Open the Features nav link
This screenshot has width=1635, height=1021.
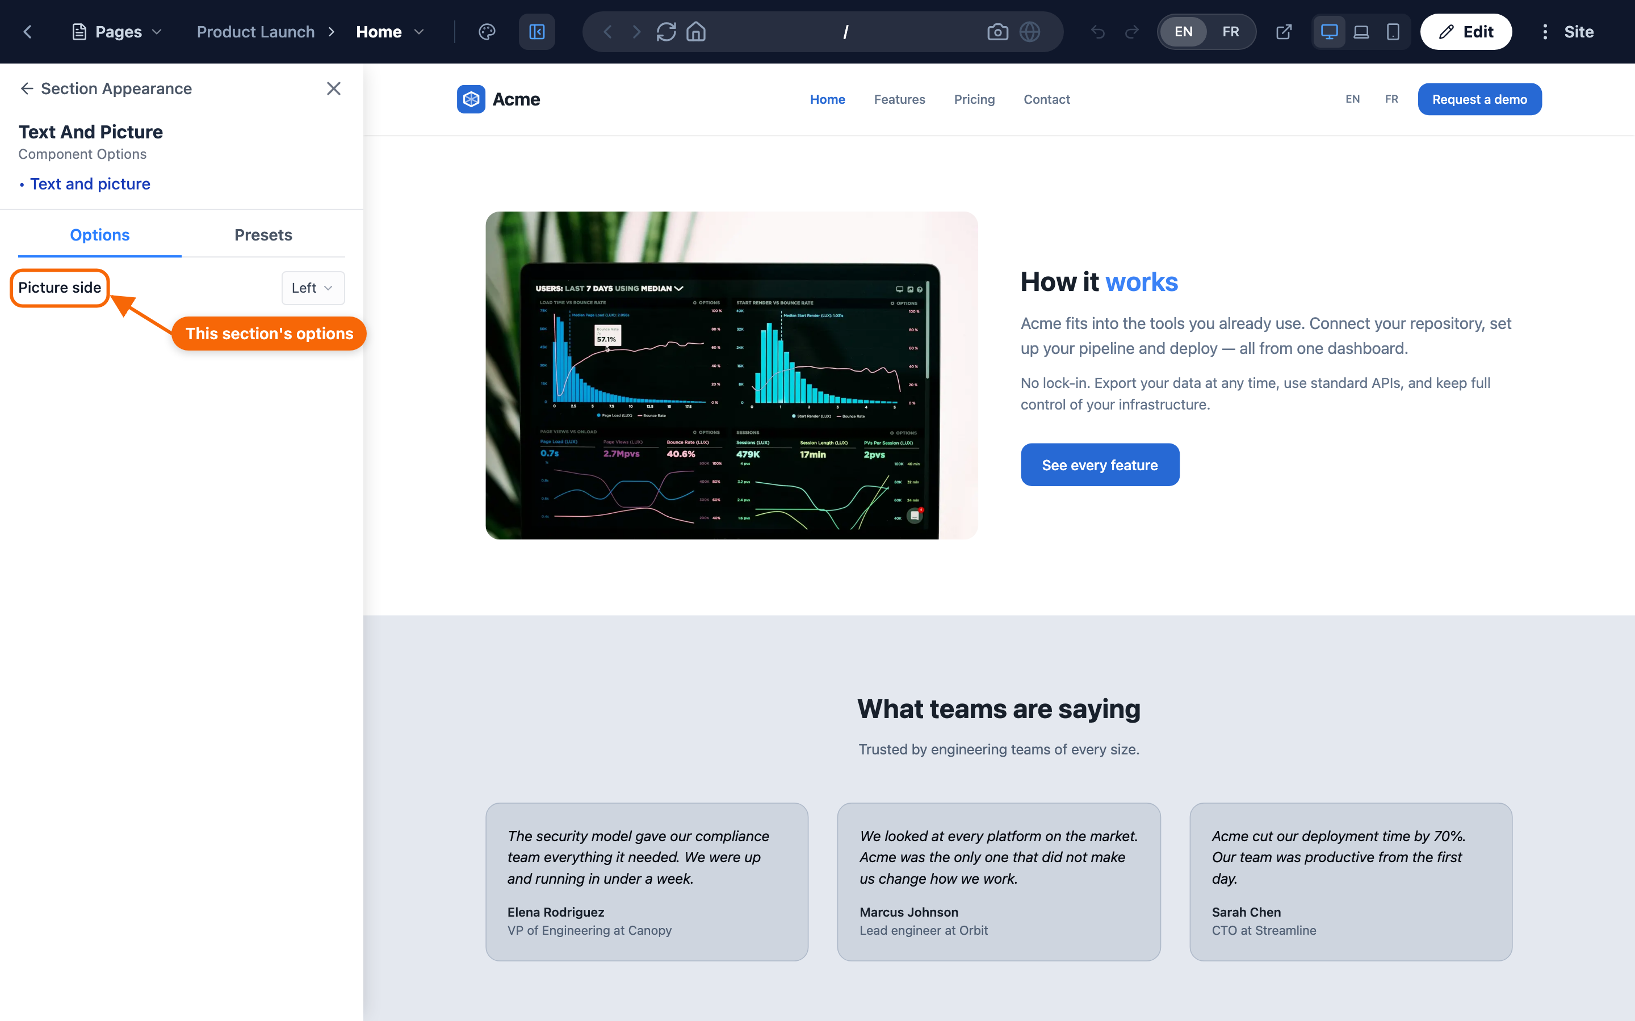tap(899, 99)
